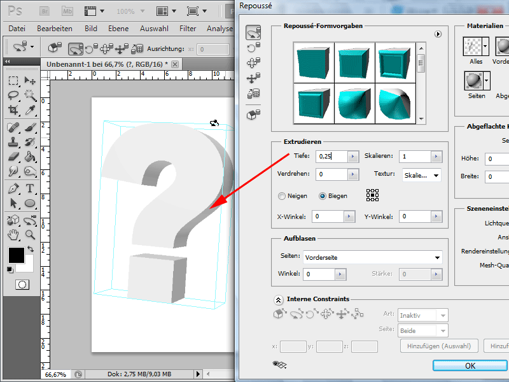Toggle the mesh visibility eye icon in Repoussé
Image resolution: width=509 pixels, height=382 pixels.
(x=279, y=364)
